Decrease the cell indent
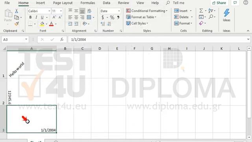Viewport: 252px width, 142px height. point(70,24)
